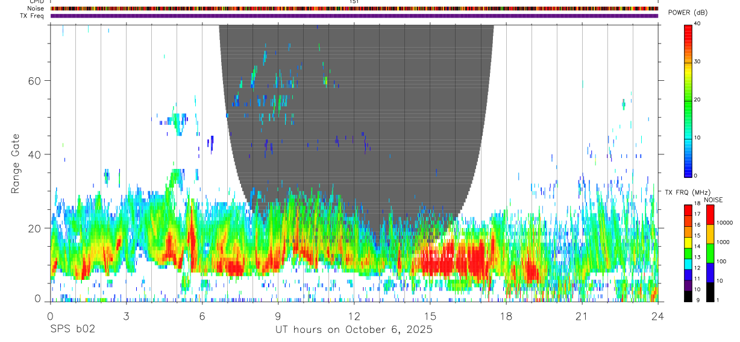
Task: Pick the red 17-18 MHz TX FRQ swatch
Action: tap(688, 210)
